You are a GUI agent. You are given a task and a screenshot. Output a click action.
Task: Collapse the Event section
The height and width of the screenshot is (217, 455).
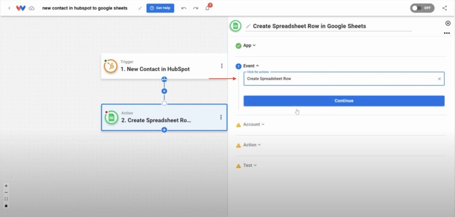tap(251, 66)
